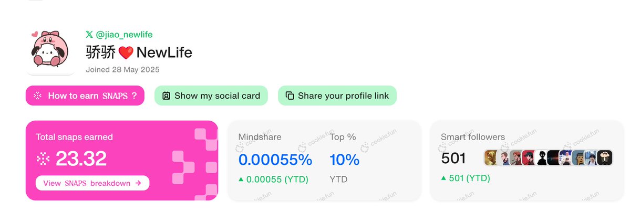The height and width of the screenshot is (222, 630).
Task: Click the Top % 10% value
Action: point(344,160)
